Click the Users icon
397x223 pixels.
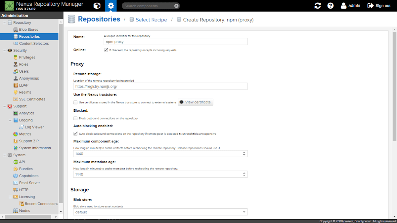pos(16,71)
